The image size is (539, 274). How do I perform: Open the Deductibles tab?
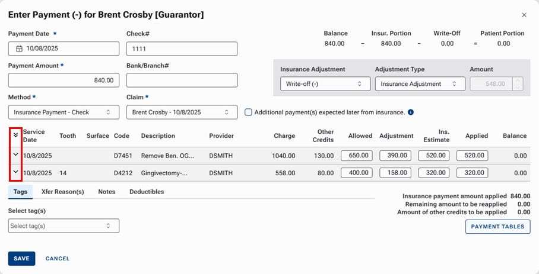(x=147, y=192)
